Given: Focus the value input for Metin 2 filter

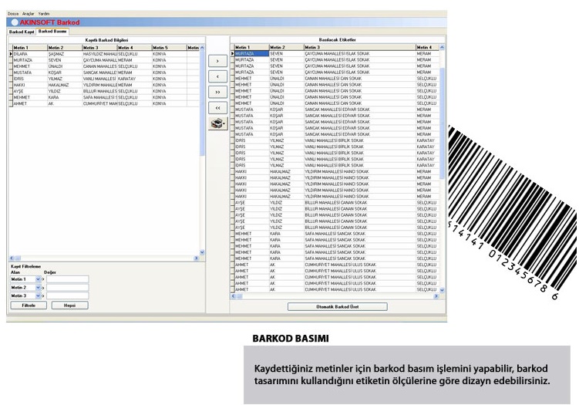Looking at the screenshot, I should (68, 288).
